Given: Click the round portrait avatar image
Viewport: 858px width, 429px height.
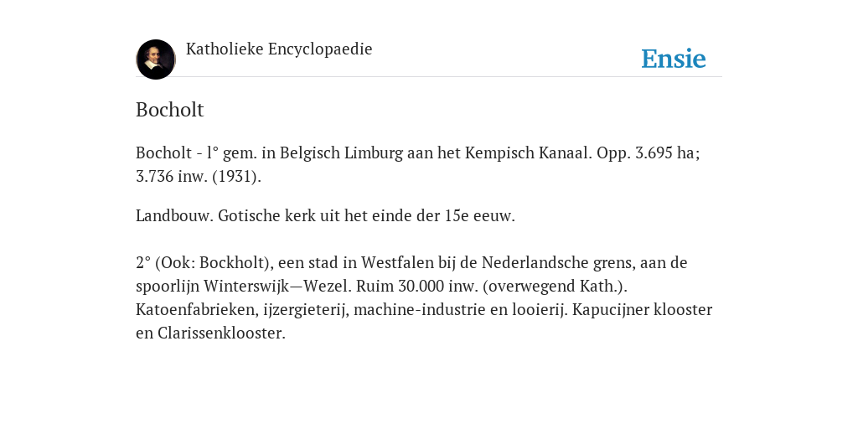Looking at the screenshot, I should point(156,59).
